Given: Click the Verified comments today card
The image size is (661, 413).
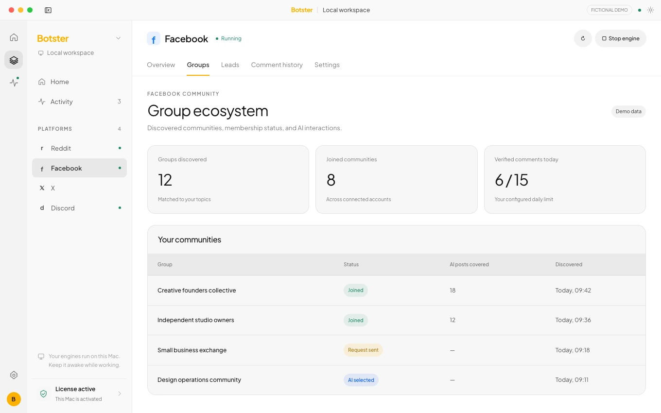Looking at the screenshot, I should [565, 179].
